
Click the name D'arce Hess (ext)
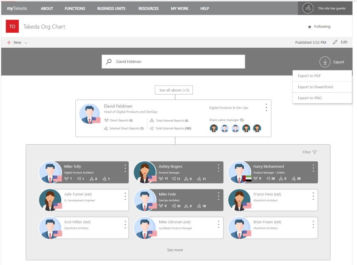pyautogui.click(x=267, y=194)
